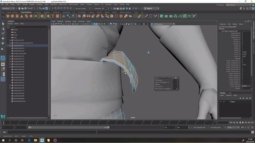Image resolution: width=255 pixels, height=143 pixels.
Task: Click Show in the Outliner menu bar
Action: point(16,24)
